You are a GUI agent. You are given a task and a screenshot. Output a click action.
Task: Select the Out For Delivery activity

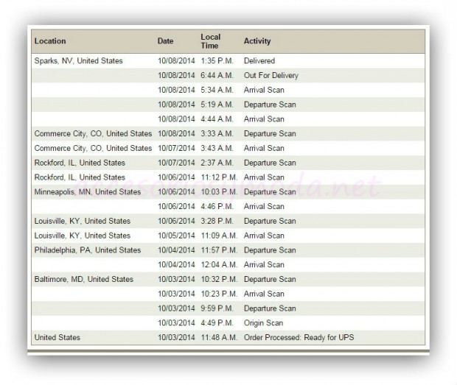click(x=271, y=76)
